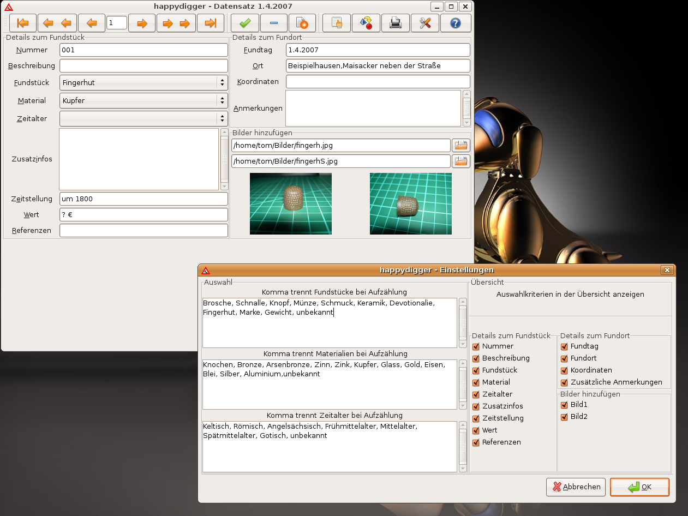
Task: Jump to the last record arrow button
Action: click(x=211, y=23)
